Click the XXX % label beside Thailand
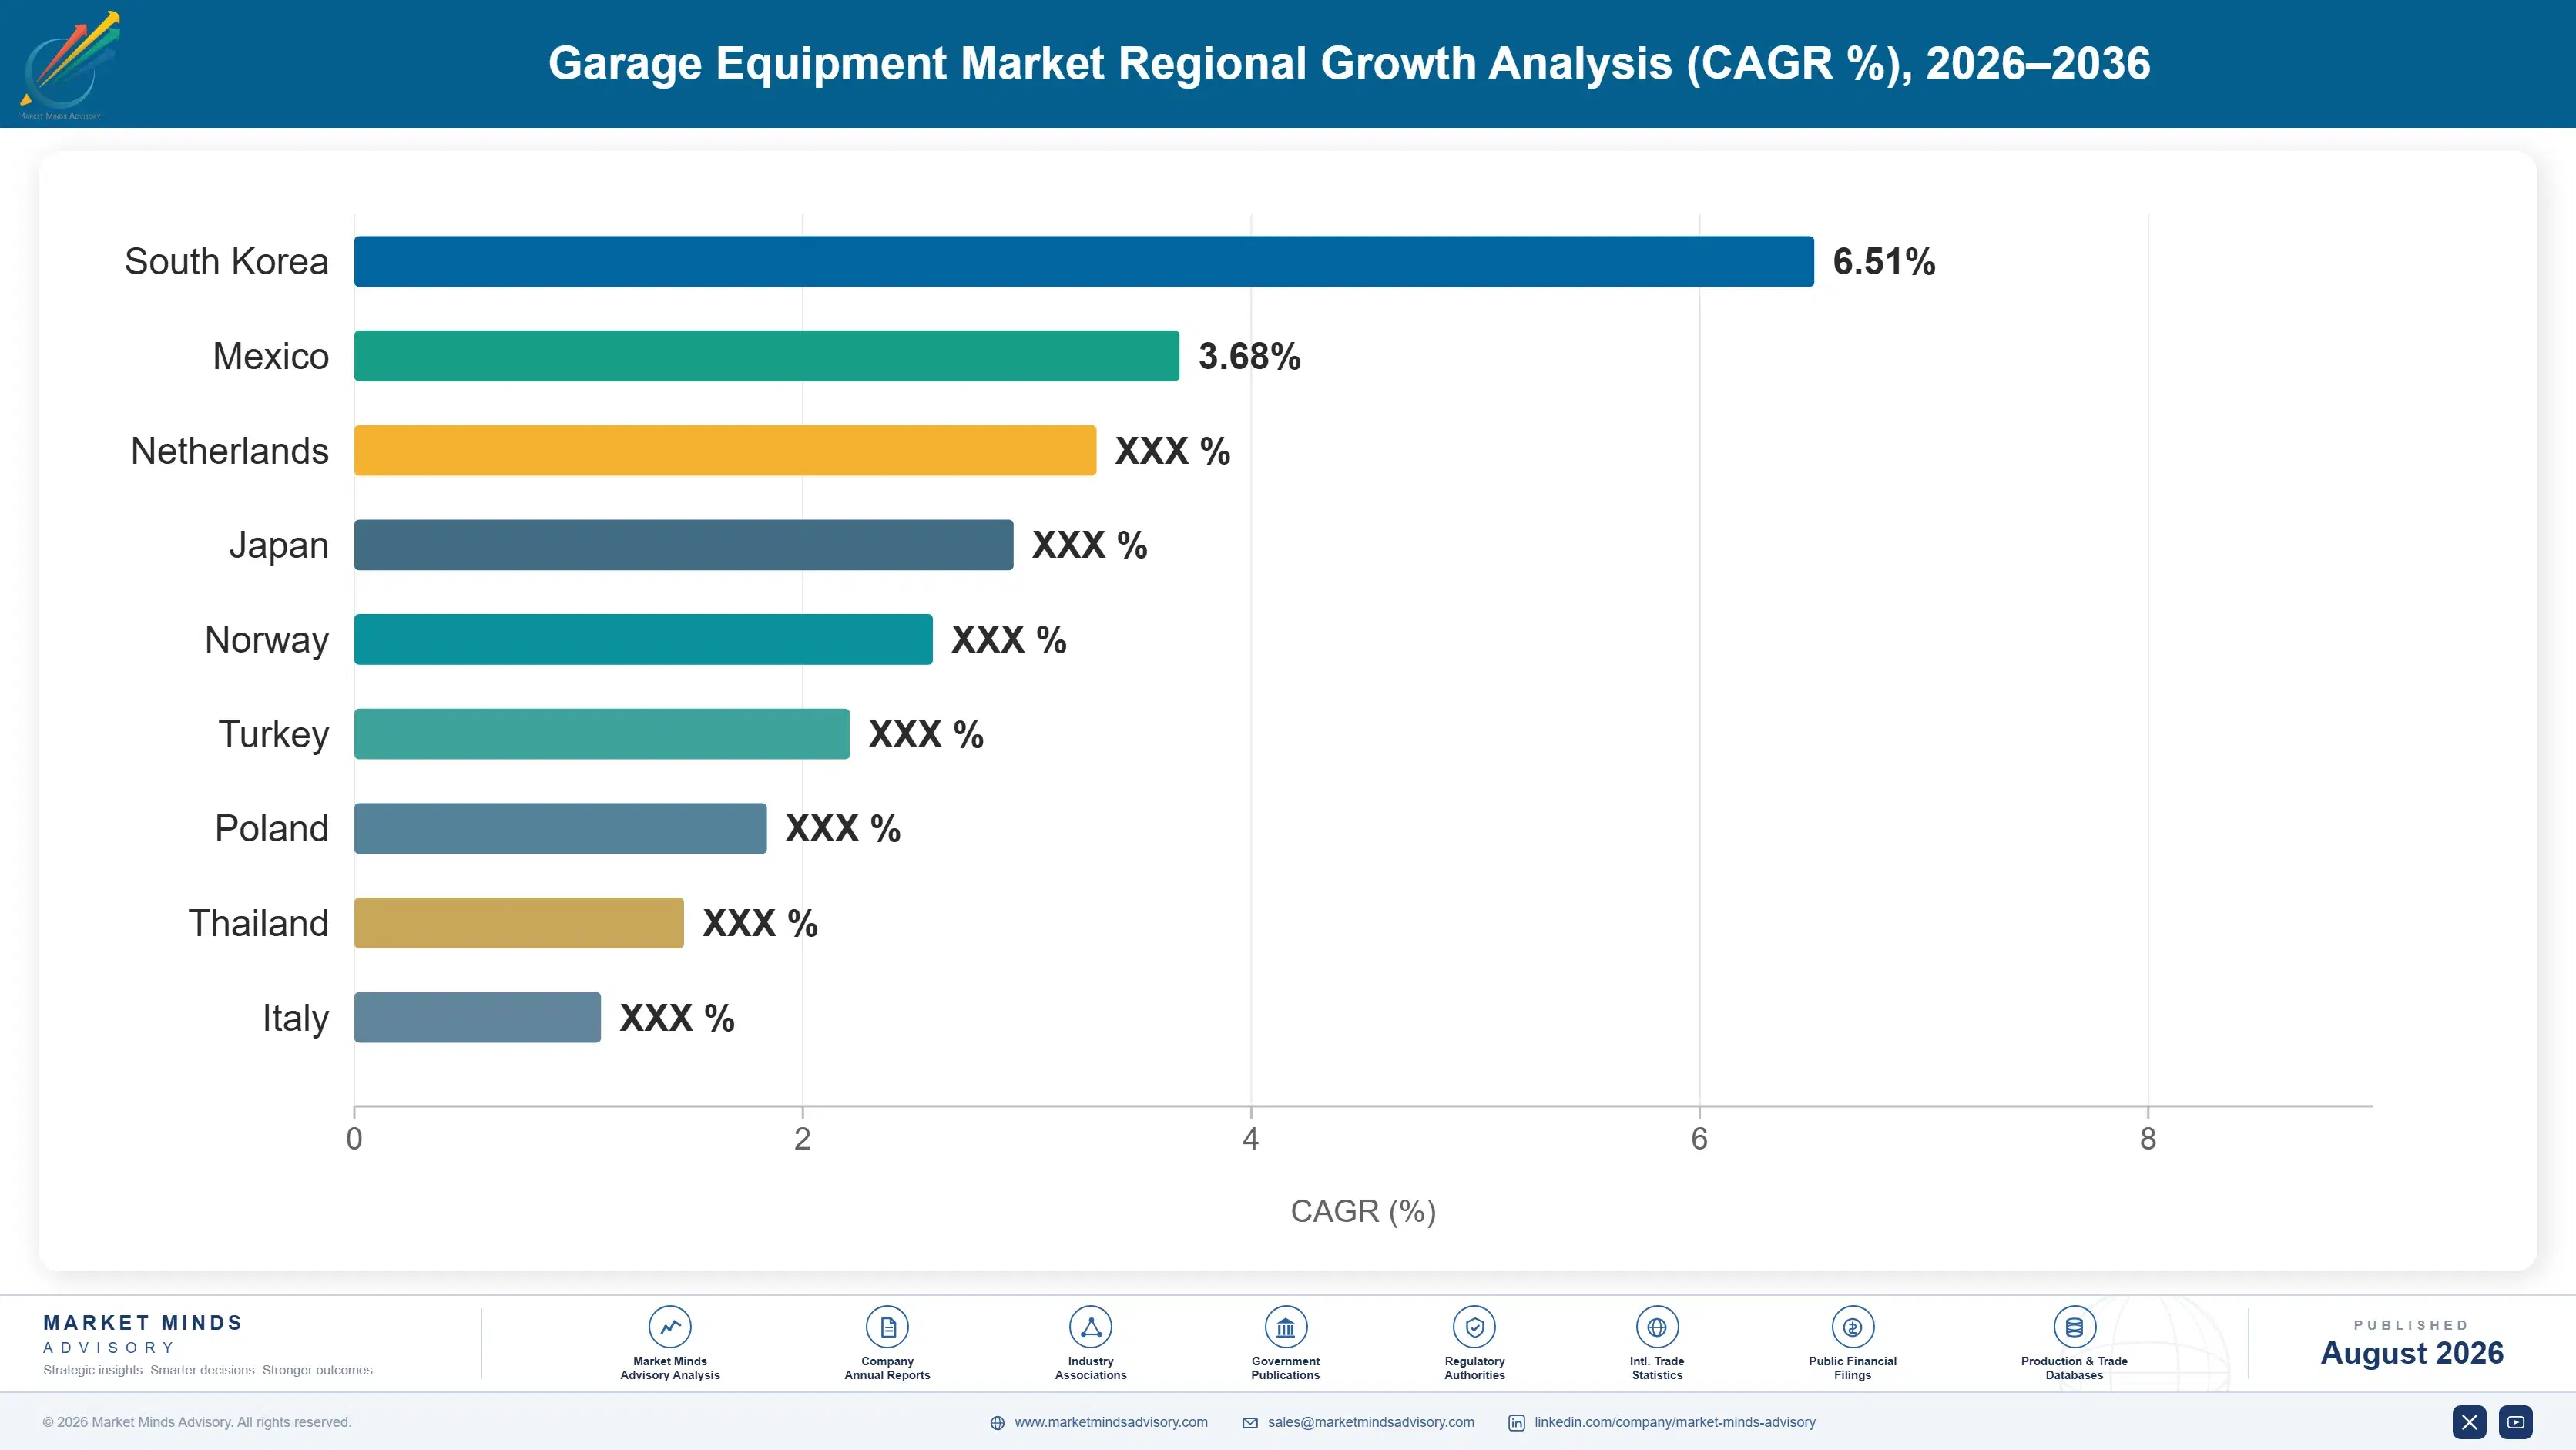This screenshot has height=1450, width=2576. tap(760, 923)
